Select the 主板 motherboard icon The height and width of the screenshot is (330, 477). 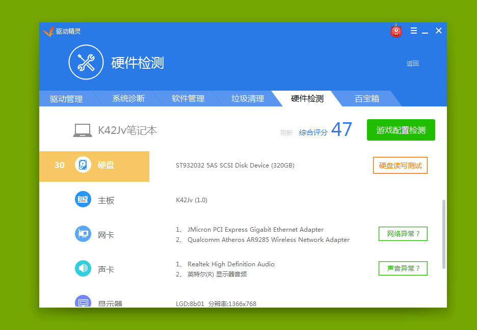(83, 199)
